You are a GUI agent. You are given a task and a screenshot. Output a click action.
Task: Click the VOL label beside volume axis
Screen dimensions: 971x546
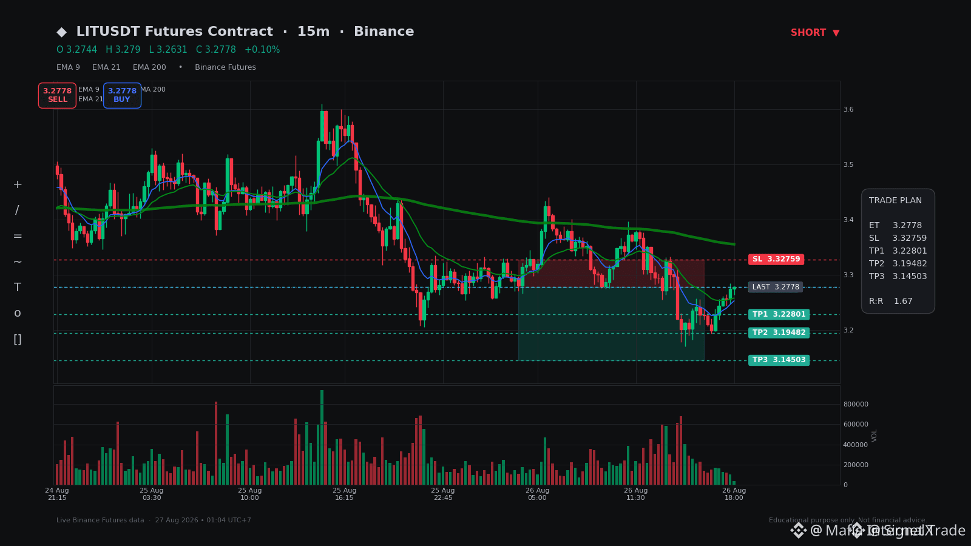click(x=875, y=436)
